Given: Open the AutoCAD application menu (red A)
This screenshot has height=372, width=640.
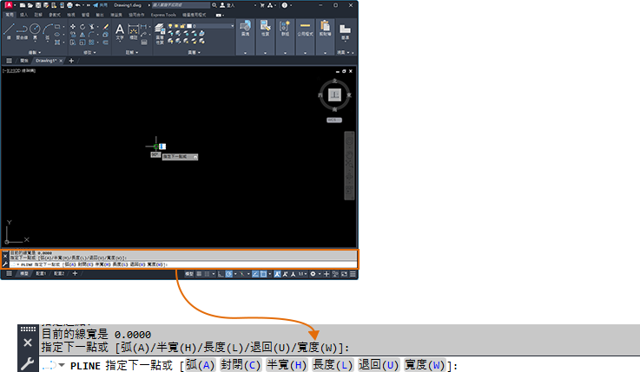Looking at the screenshot, I should click(x=9, y=5).
